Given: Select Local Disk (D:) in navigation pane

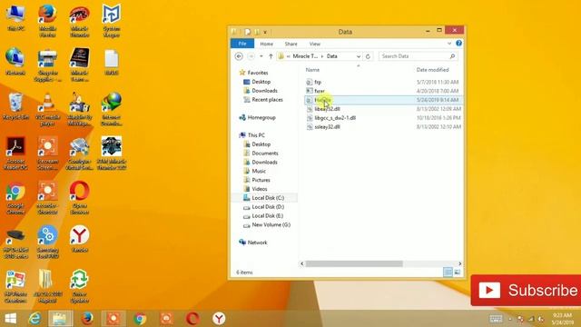Looking at the screenshot, I should (268, 206).
